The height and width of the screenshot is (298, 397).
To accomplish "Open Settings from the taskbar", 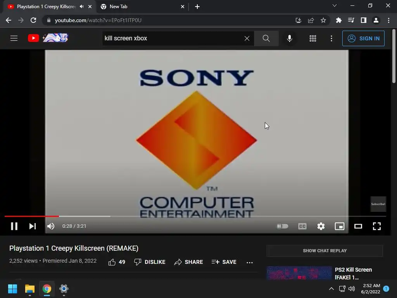I will (x=64, y=289).
